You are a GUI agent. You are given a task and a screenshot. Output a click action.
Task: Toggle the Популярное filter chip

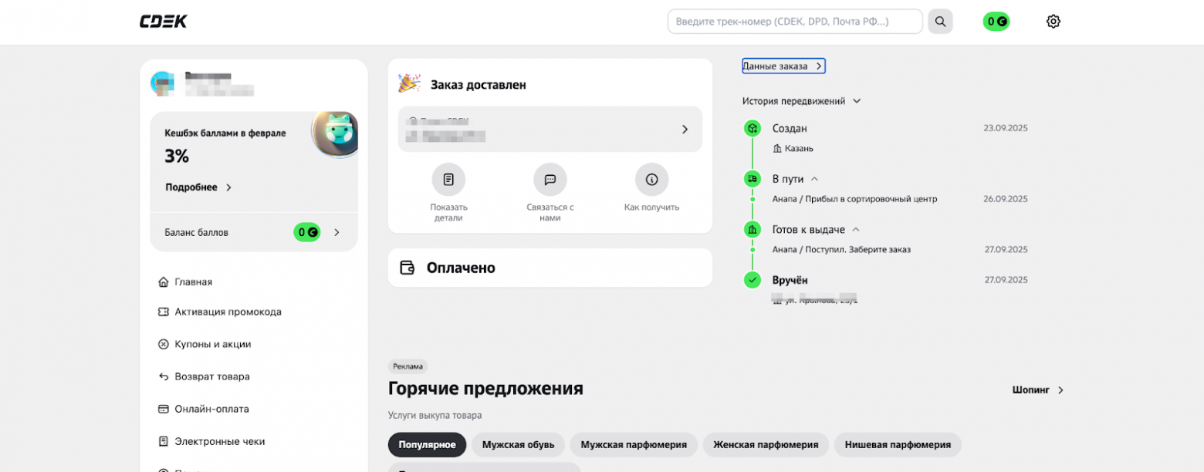(x=427, y=444)
